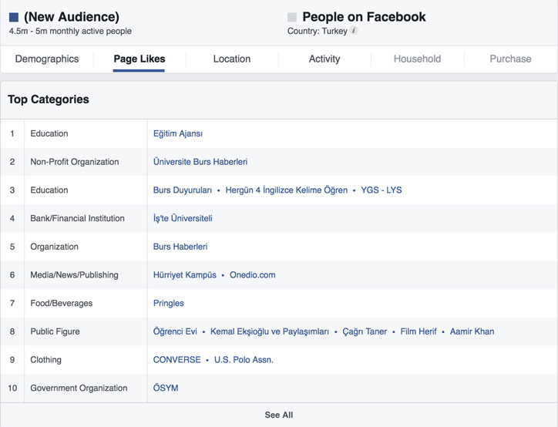558x427 pixels.
Task: Open Üniversite Burs Haberleri link
Action: [x=200, y=162]
